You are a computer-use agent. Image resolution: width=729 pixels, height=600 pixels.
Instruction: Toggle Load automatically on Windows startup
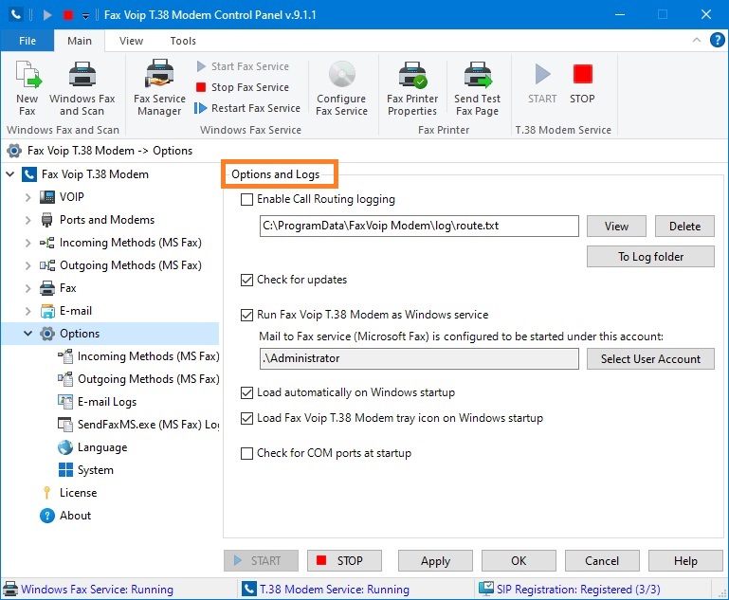(x=246, y=392)
